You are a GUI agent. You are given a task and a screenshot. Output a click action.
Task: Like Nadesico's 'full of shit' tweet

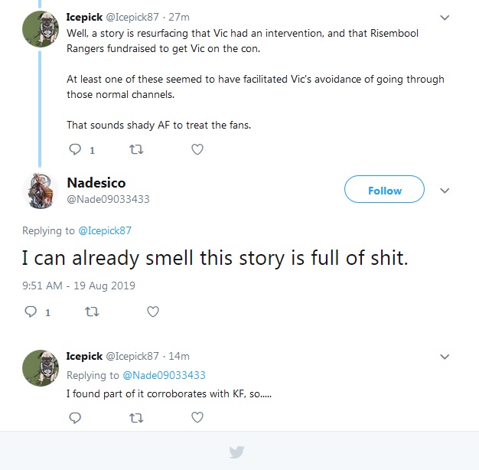(x=153, y=312)
